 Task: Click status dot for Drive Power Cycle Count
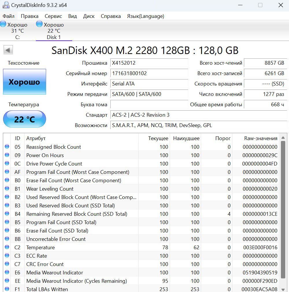[7, 163]
